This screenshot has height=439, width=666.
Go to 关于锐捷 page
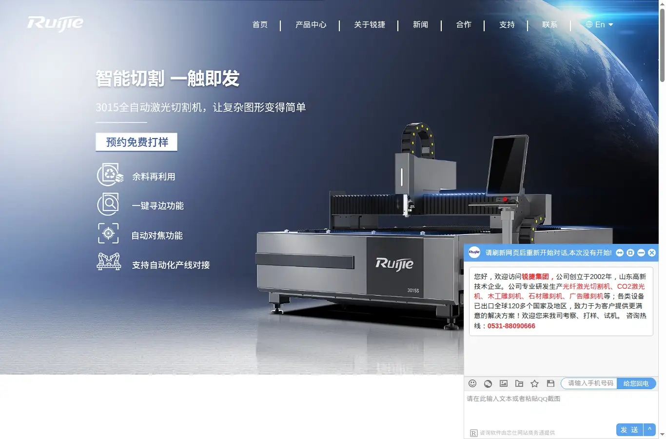pos(370,24)
